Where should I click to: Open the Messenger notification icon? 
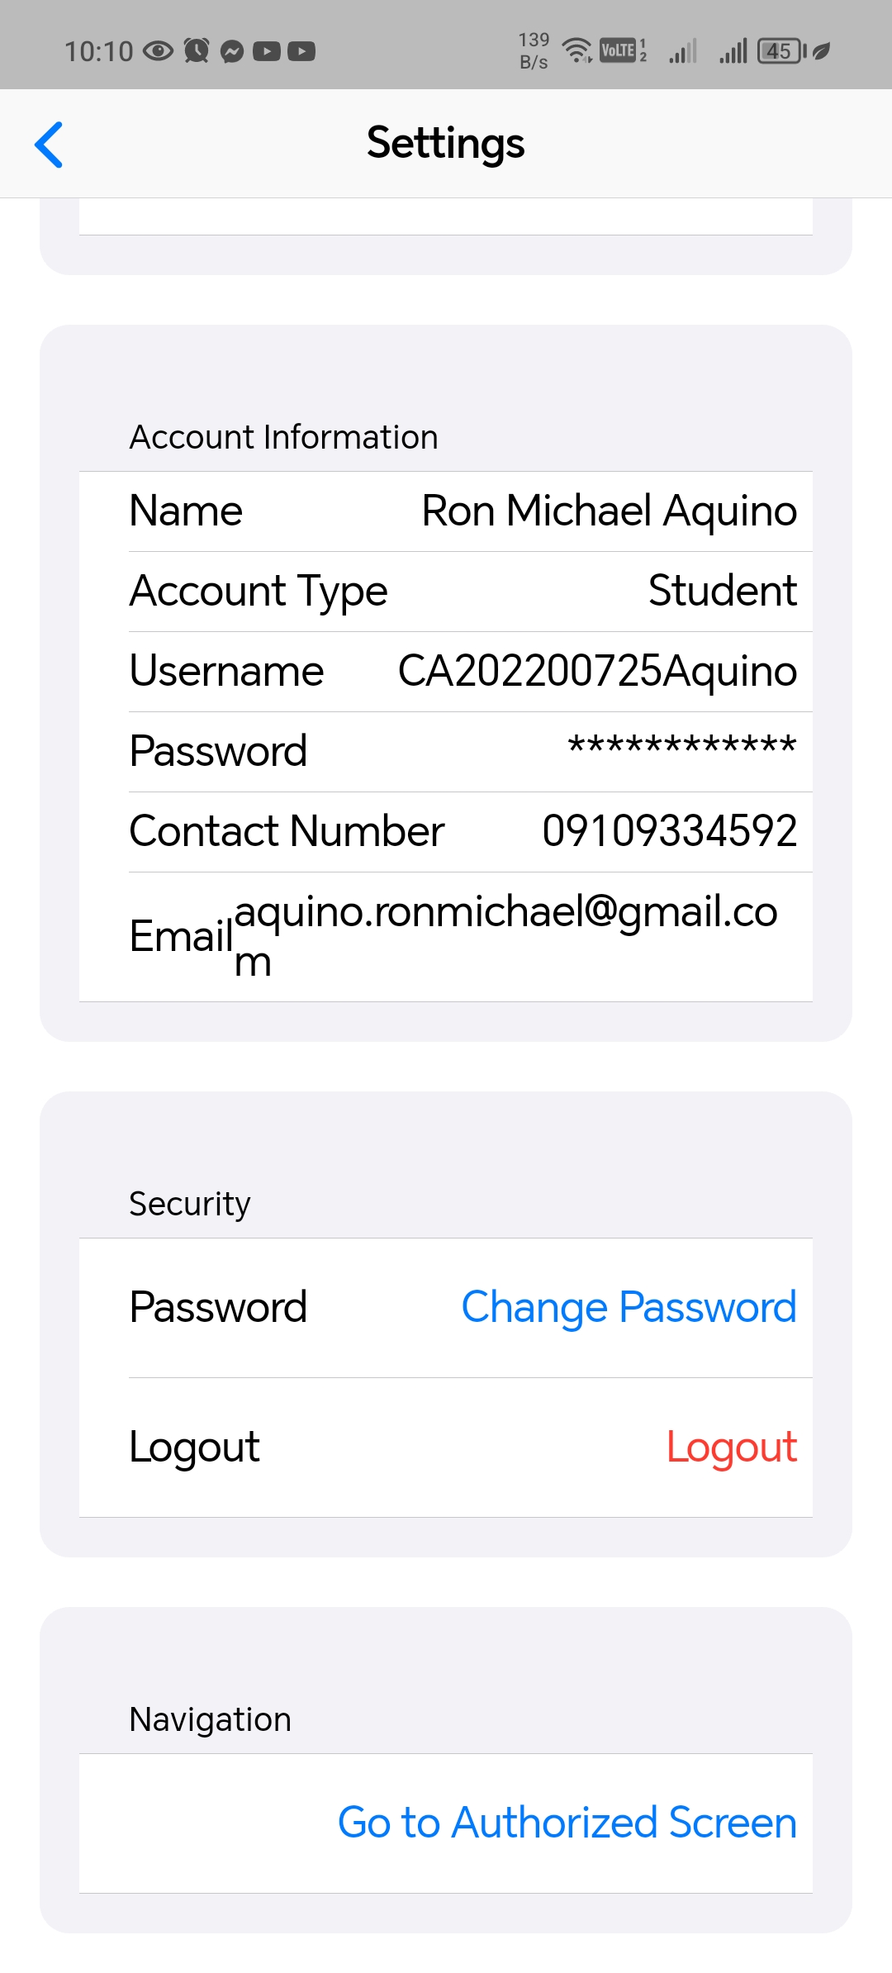pos(233,51)
